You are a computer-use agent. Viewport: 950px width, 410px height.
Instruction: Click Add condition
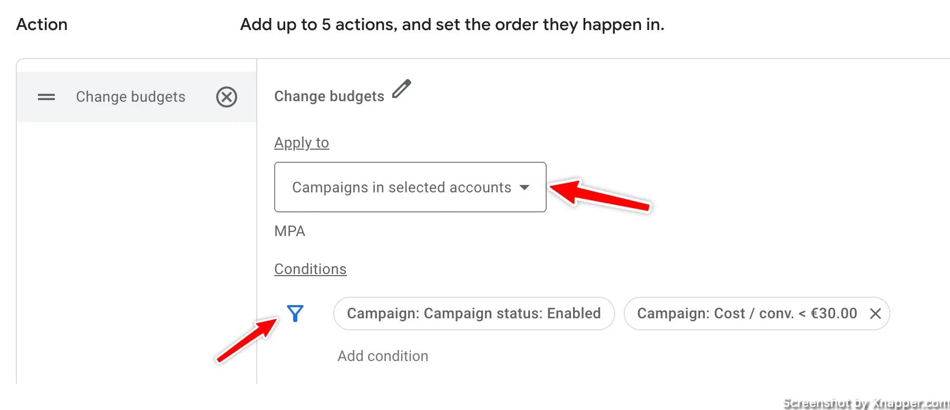(383, 356)
